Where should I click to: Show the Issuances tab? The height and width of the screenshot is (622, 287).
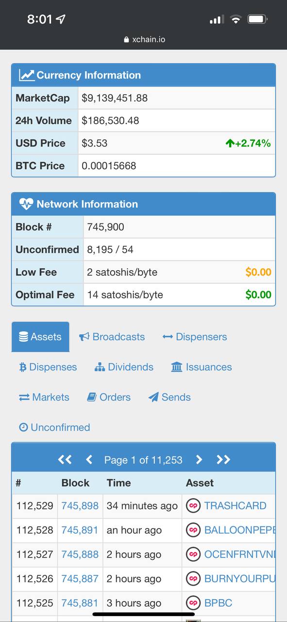click(x=202, y=367)
